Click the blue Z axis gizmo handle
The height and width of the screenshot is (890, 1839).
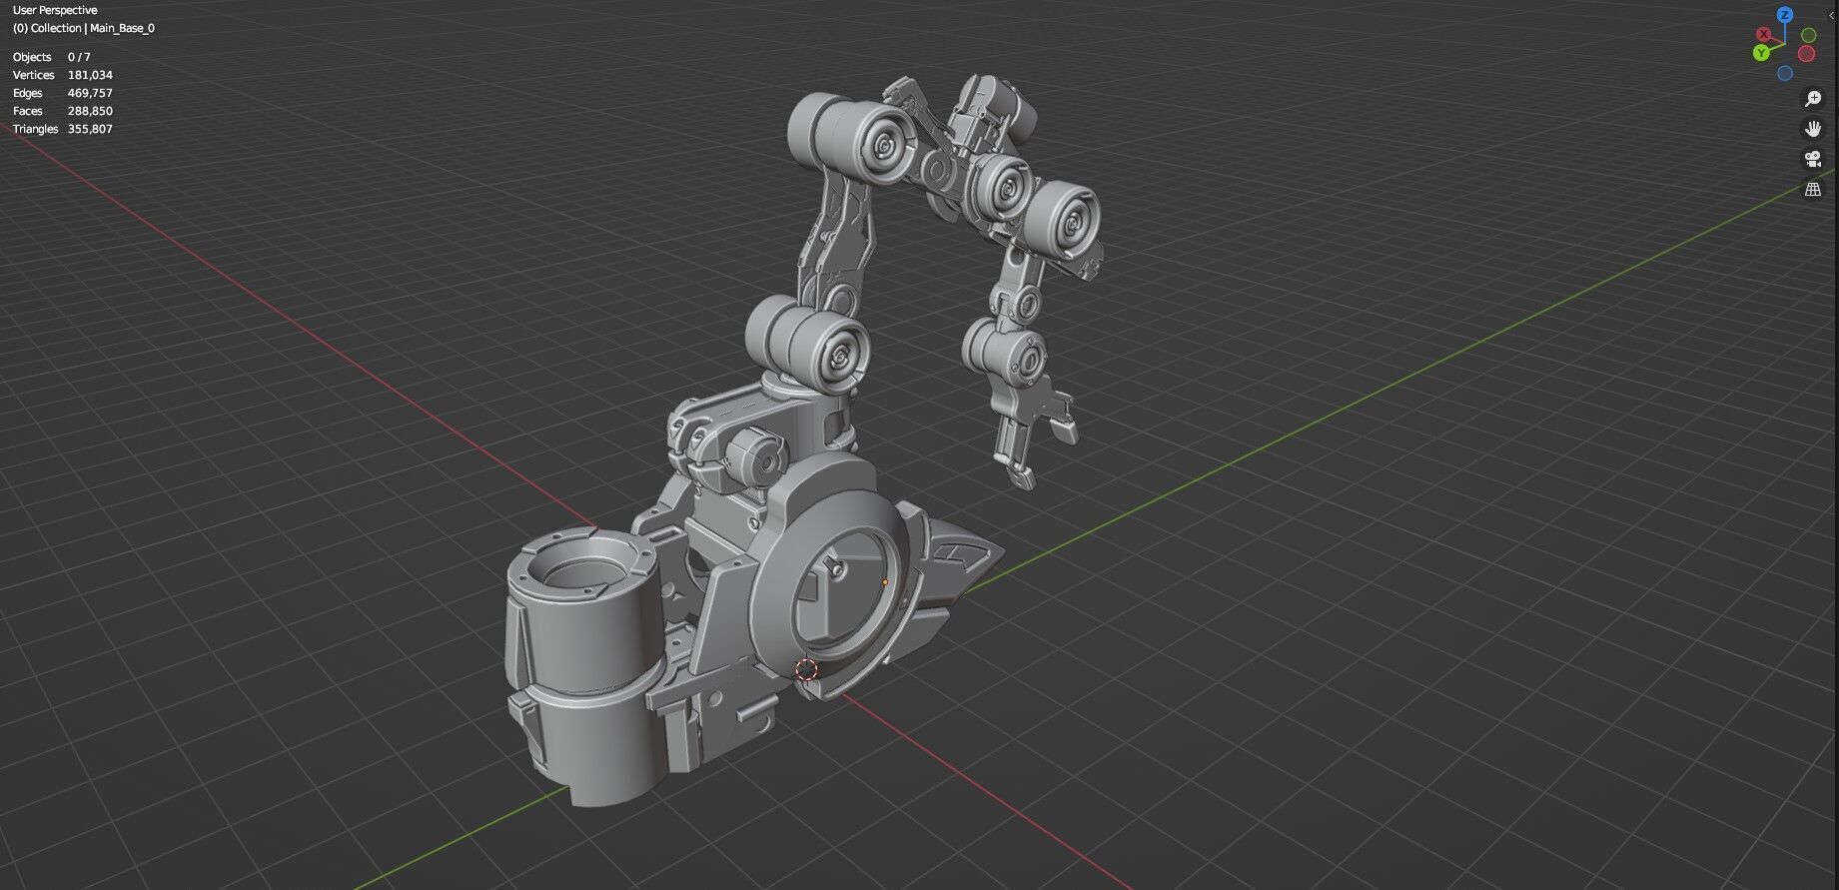pos(1785,15)
